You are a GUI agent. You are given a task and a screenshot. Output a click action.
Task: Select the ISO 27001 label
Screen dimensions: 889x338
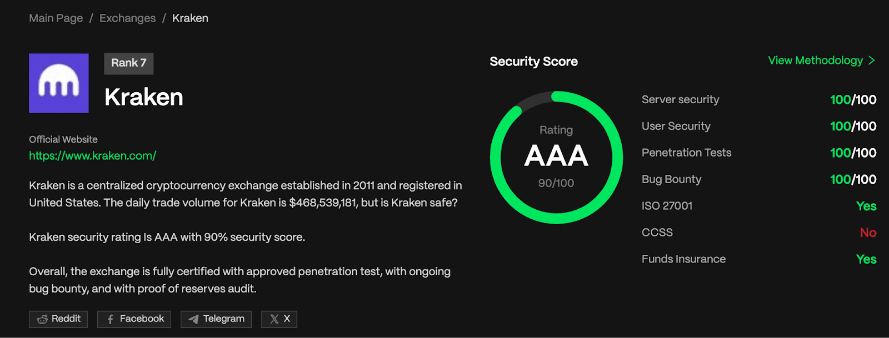click(x=667, y=206)
